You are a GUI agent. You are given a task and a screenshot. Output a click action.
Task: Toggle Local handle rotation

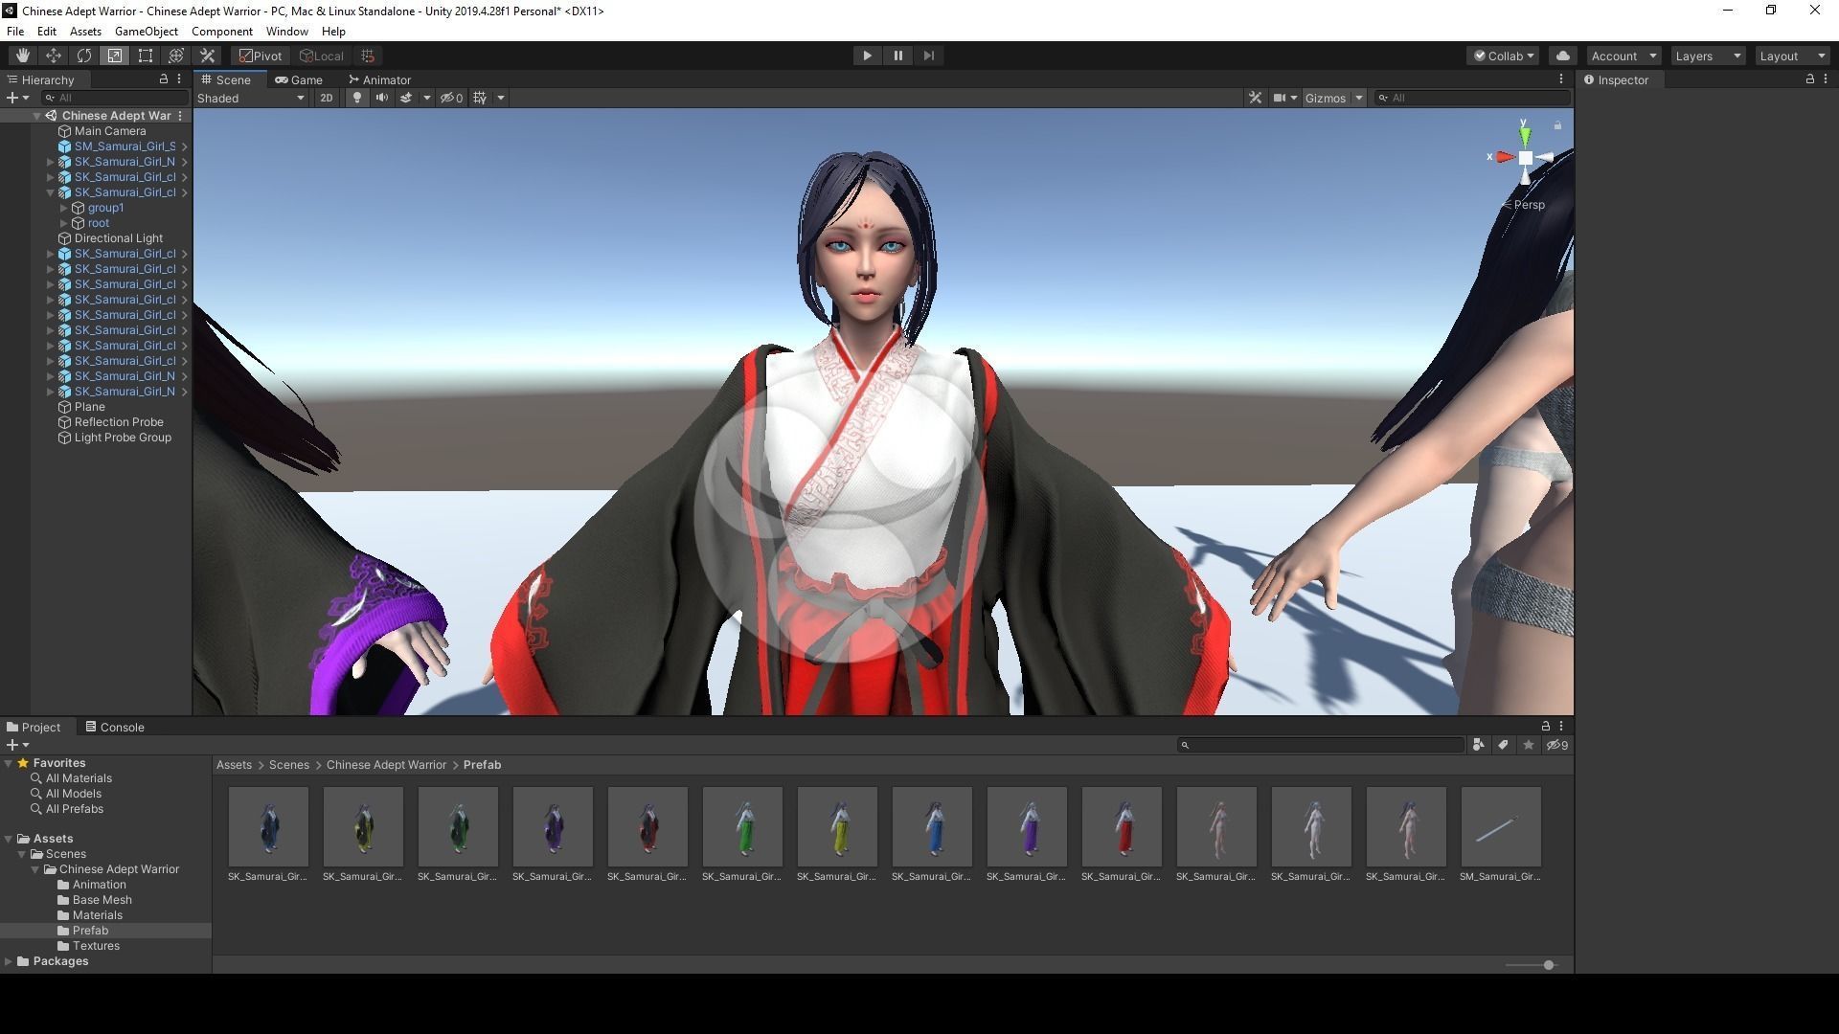coord(322,56)
